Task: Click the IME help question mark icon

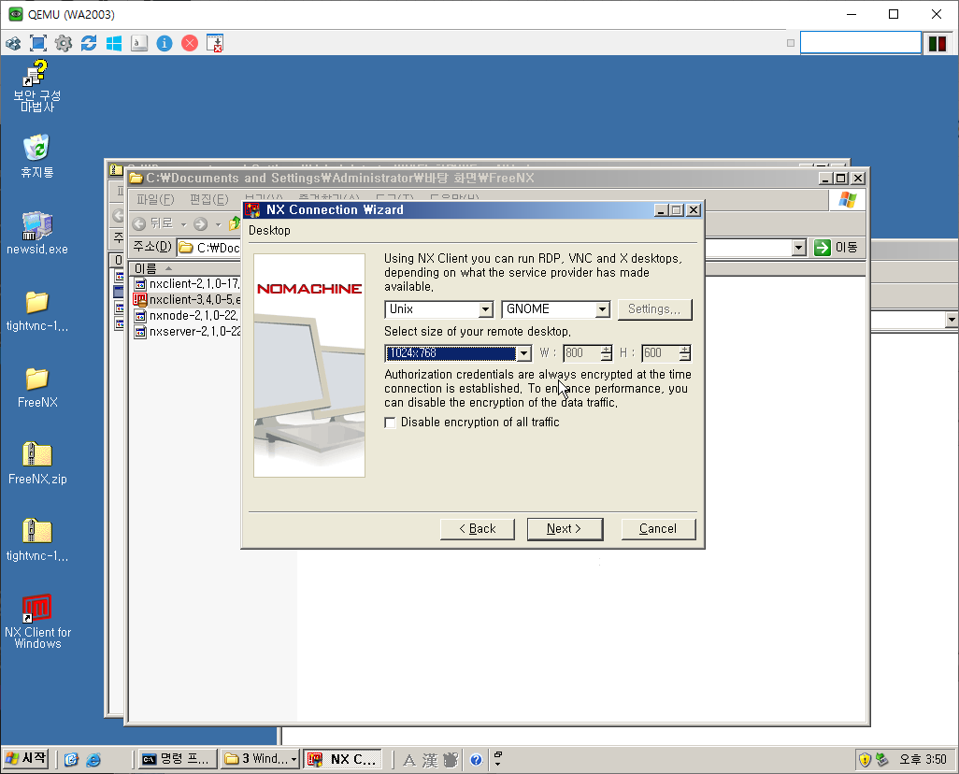Action: pos(476,760)
